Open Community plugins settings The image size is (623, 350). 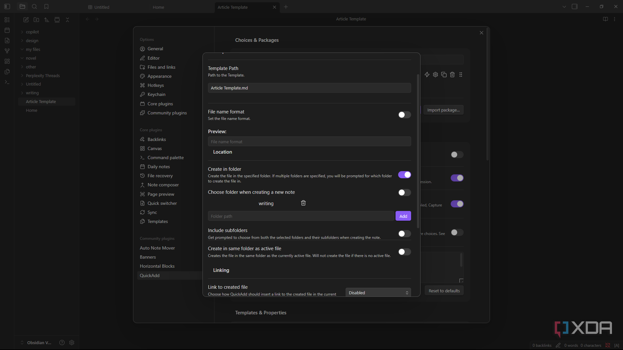pos(167,113)
